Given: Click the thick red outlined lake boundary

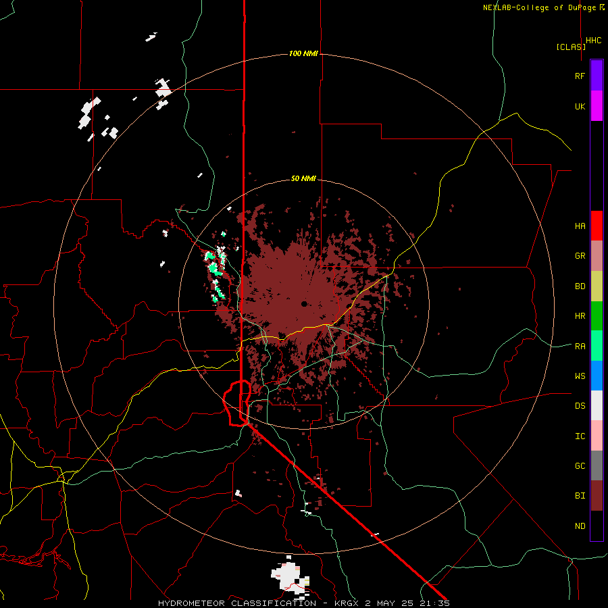Looking at the screenshot, I should [237, 403].
